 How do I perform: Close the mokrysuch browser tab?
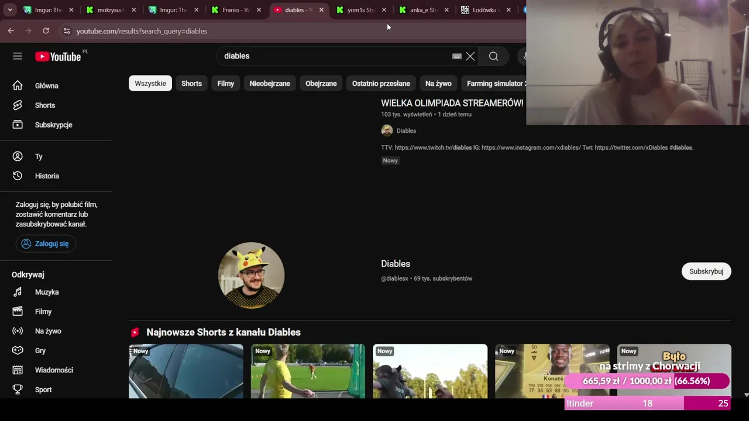[133, 10]
